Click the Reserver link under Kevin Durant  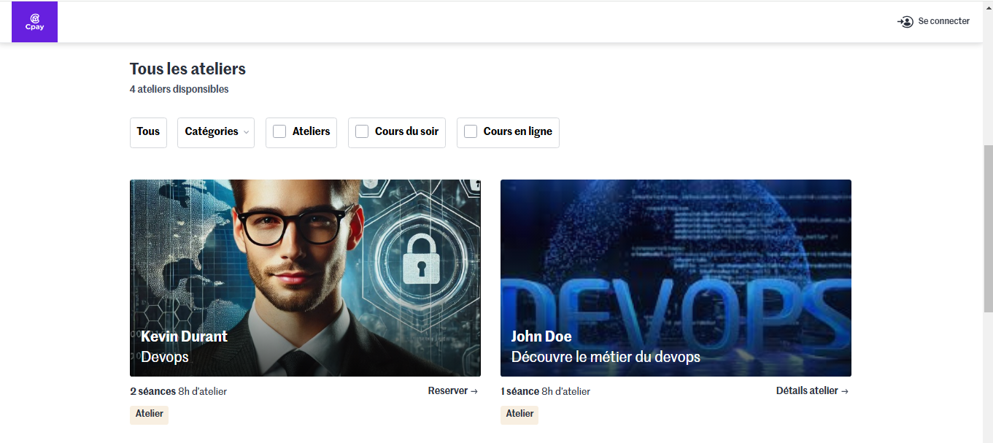447,391
